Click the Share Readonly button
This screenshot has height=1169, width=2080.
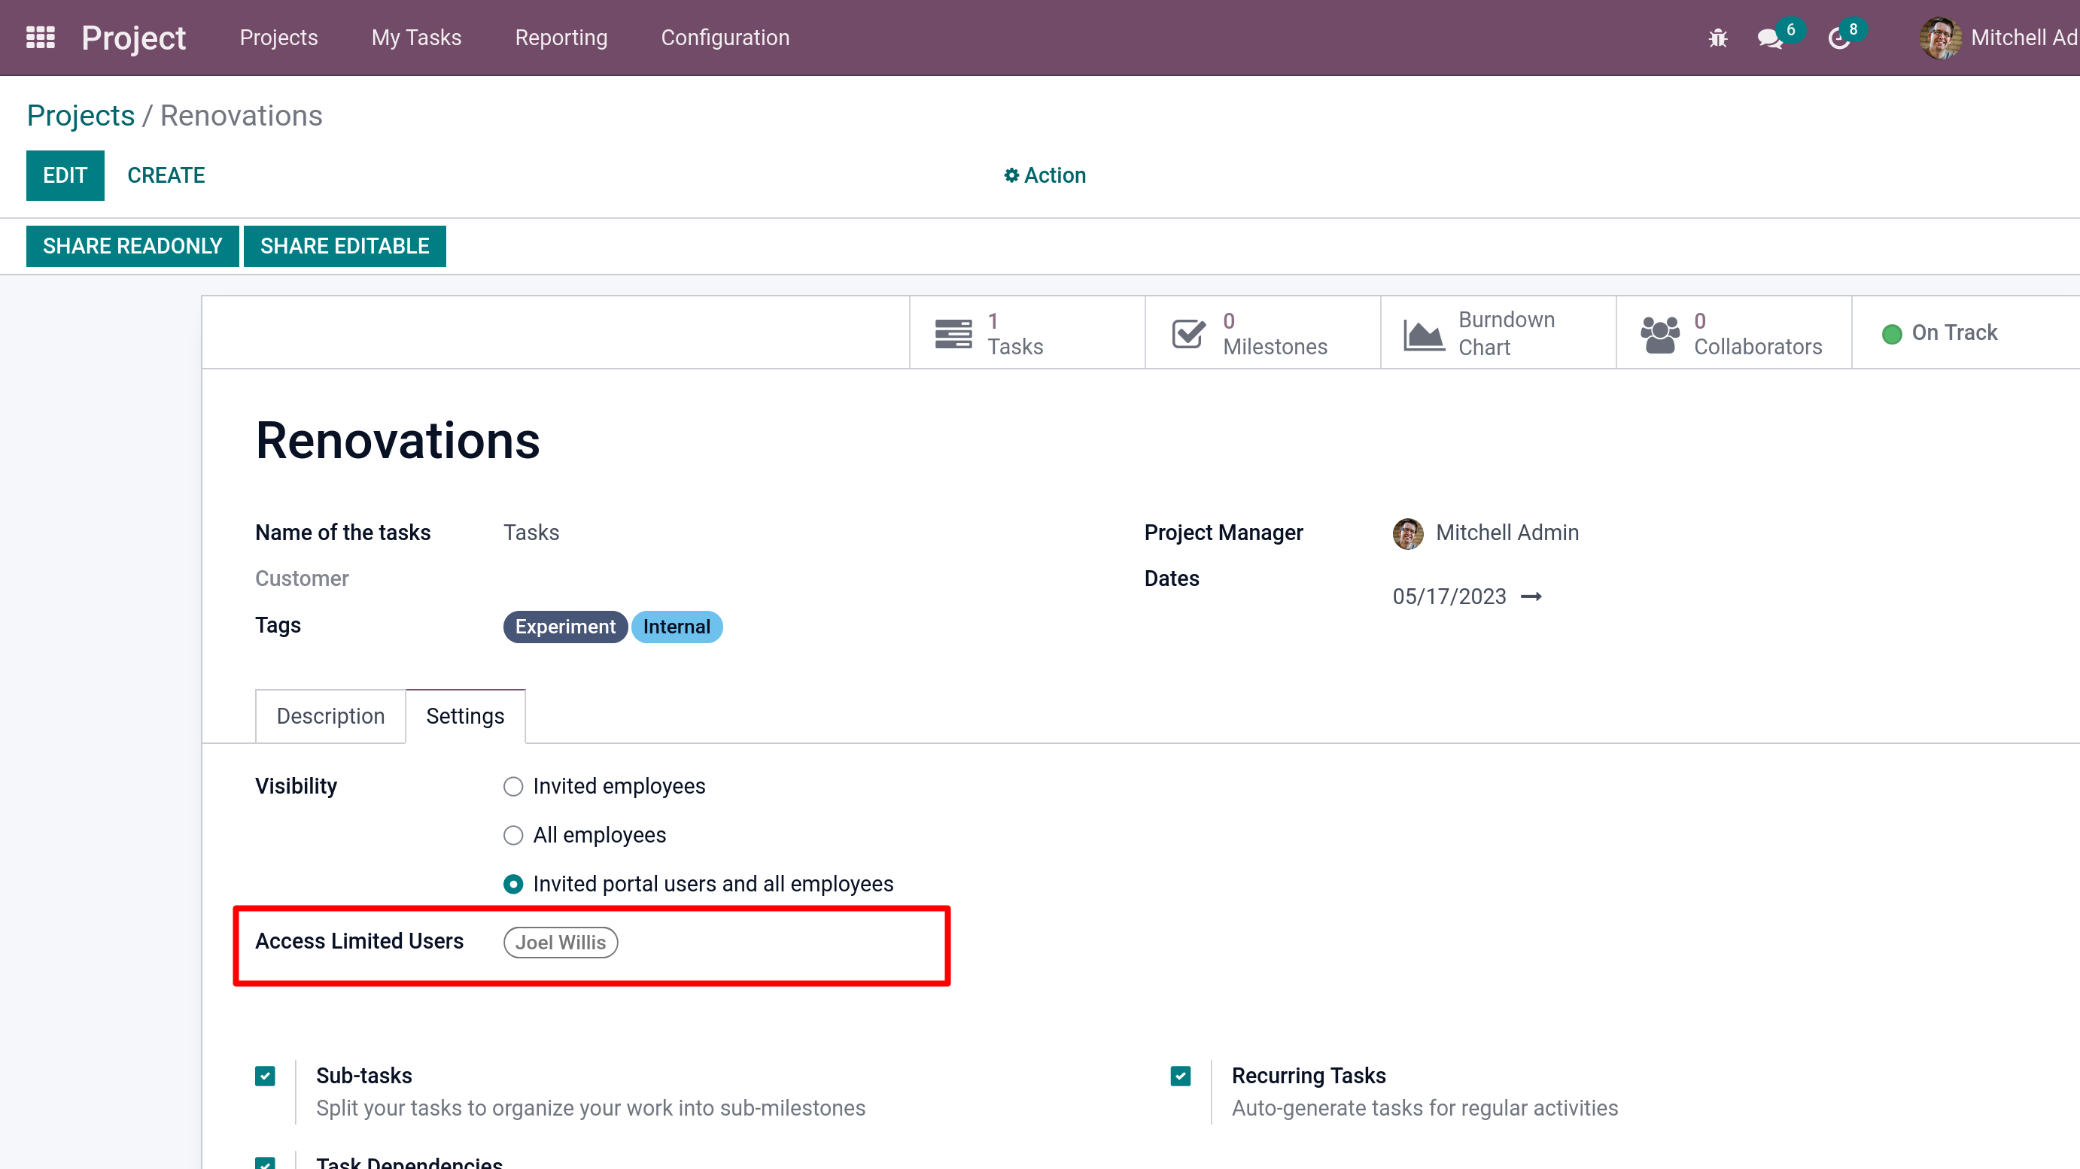point(132,246)
